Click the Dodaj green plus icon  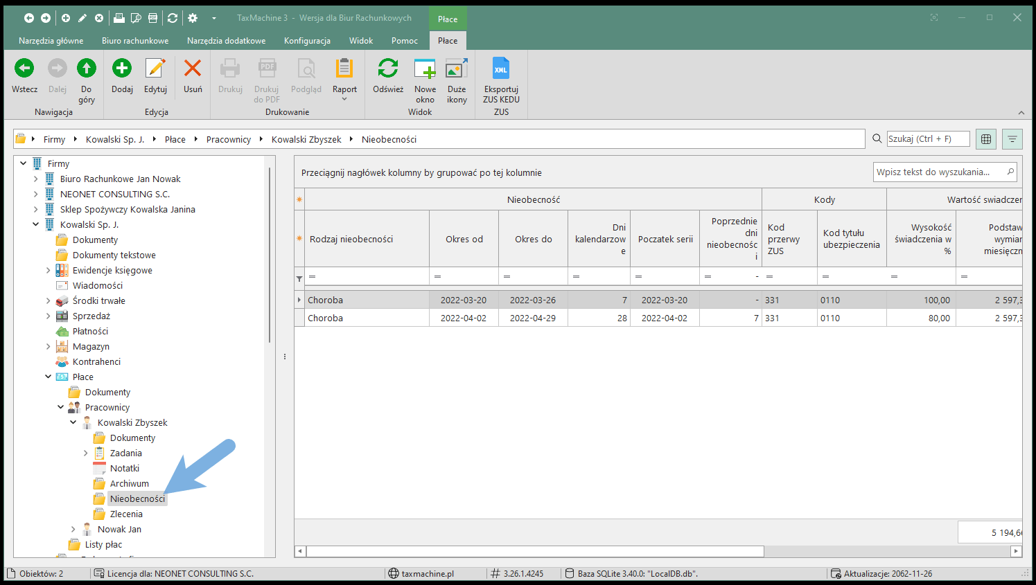coord(122,69)
